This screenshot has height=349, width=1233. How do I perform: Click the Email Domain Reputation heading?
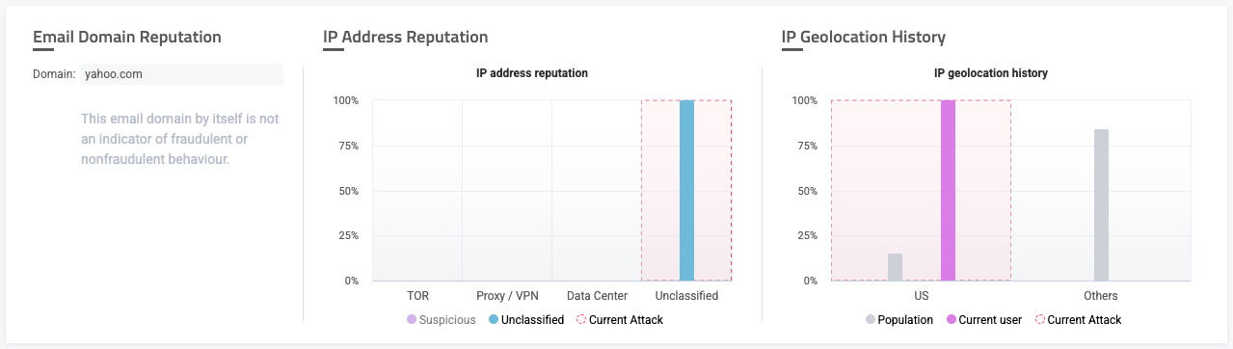pyautogui.click(x=127, y=37)
